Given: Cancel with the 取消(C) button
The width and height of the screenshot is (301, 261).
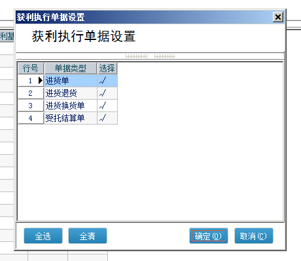Looking at the screenshot, I should pos(254,236).
